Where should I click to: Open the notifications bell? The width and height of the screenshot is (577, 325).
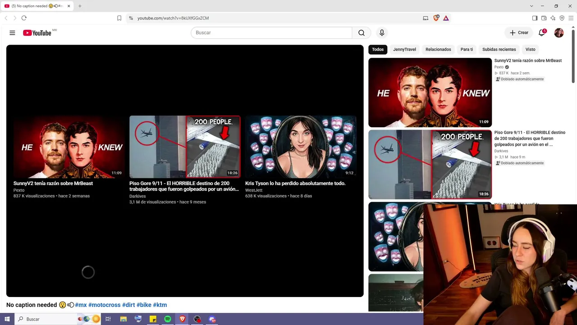(542, 32)
